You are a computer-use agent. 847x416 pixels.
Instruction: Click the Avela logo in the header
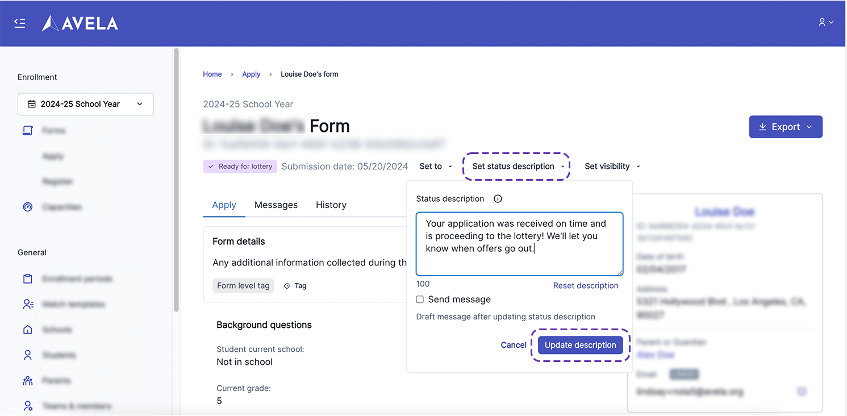click(x=80, y=23)
